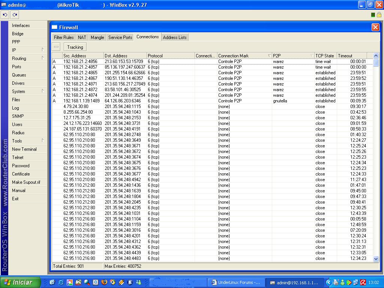Click the red antivirus tray icon

(363, 283)
